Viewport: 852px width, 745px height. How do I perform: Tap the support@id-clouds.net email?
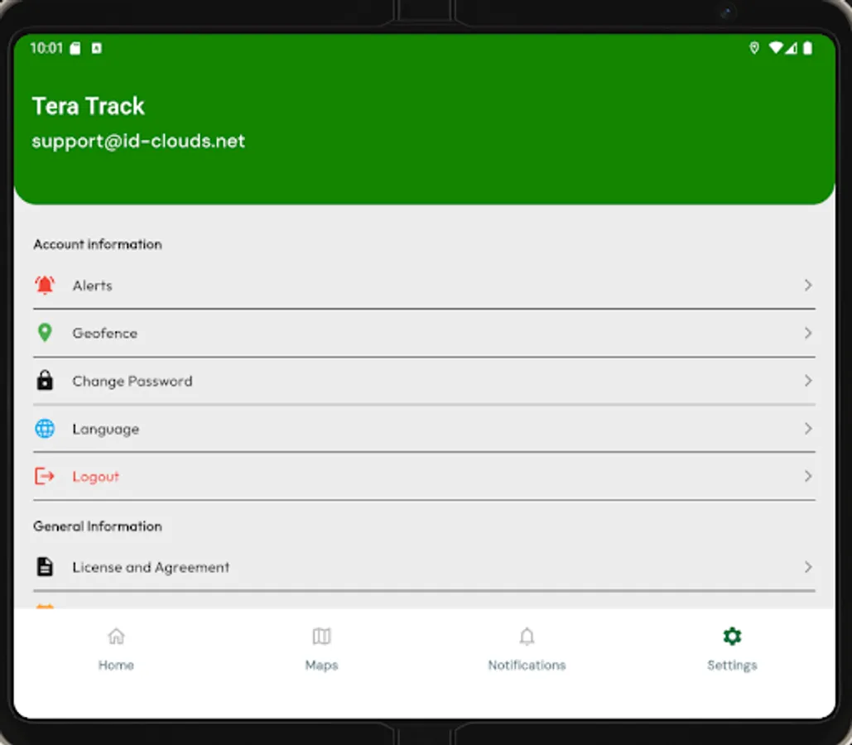point(138,142)
